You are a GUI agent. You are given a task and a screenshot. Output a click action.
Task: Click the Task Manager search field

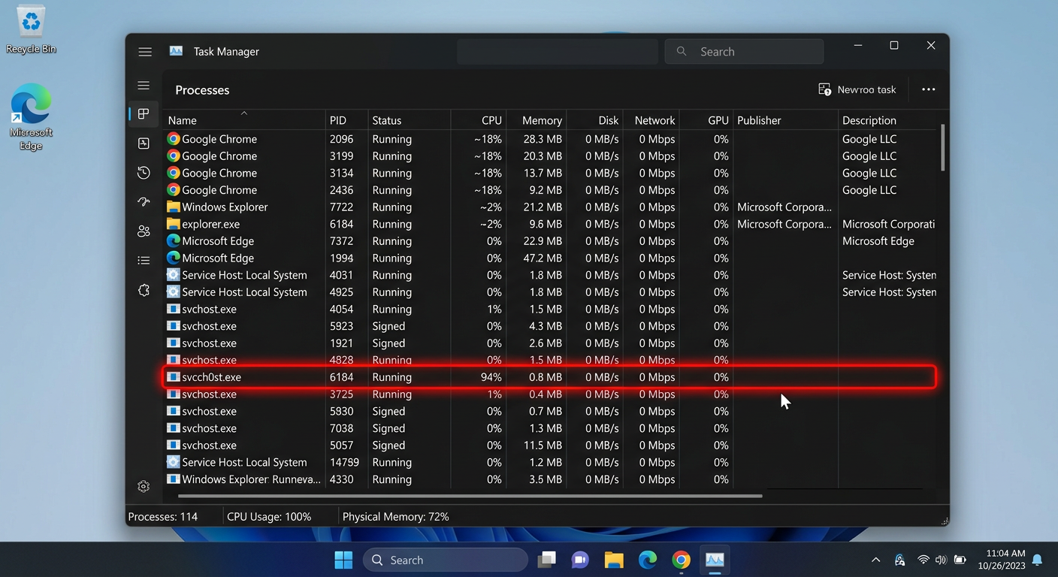tap(744, 52)
